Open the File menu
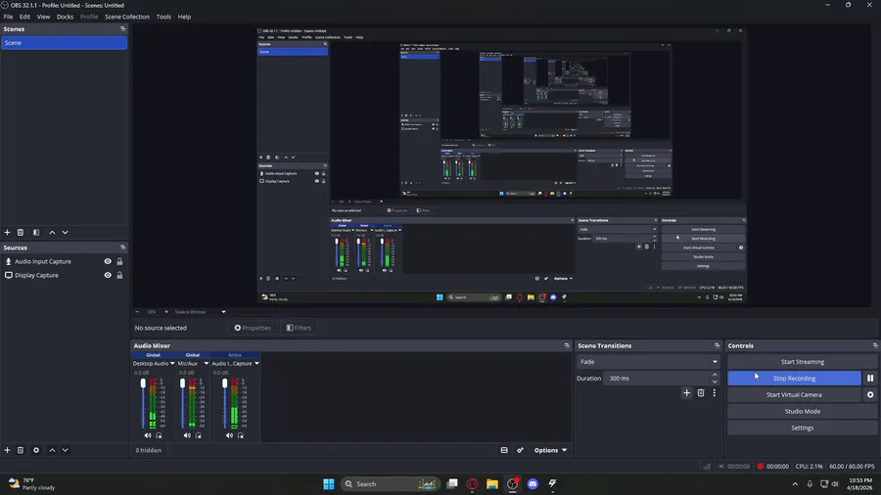Viewport: 881px width, 495px height. (x=9, y=17)
